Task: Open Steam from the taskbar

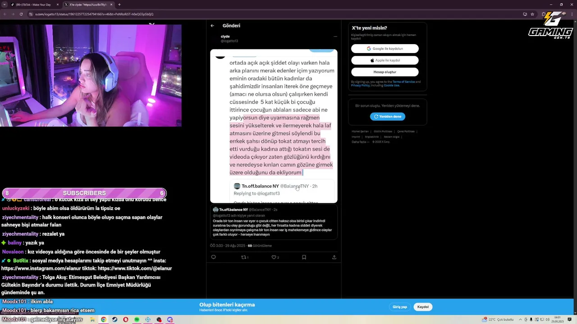Action: click(114, 319)
